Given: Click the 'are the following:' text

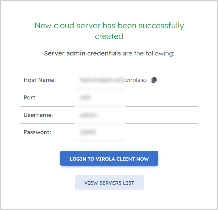Looking at the screenshot, I should 148,54.
